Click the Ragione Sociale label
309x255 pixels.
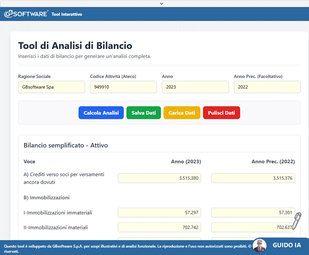click(34, 77)
